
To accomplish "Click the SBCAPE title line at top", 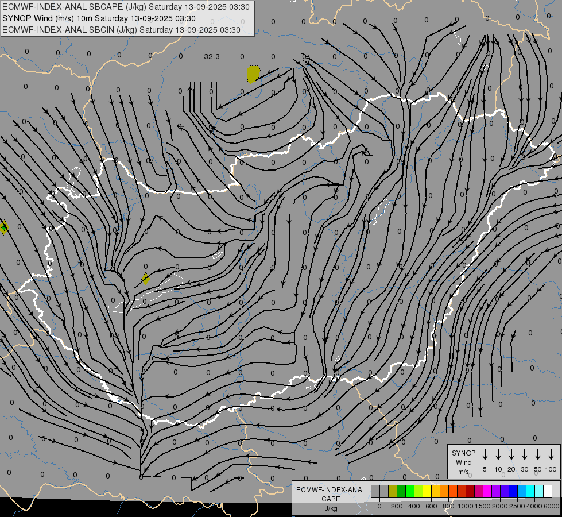I will [x=126, y=7].
